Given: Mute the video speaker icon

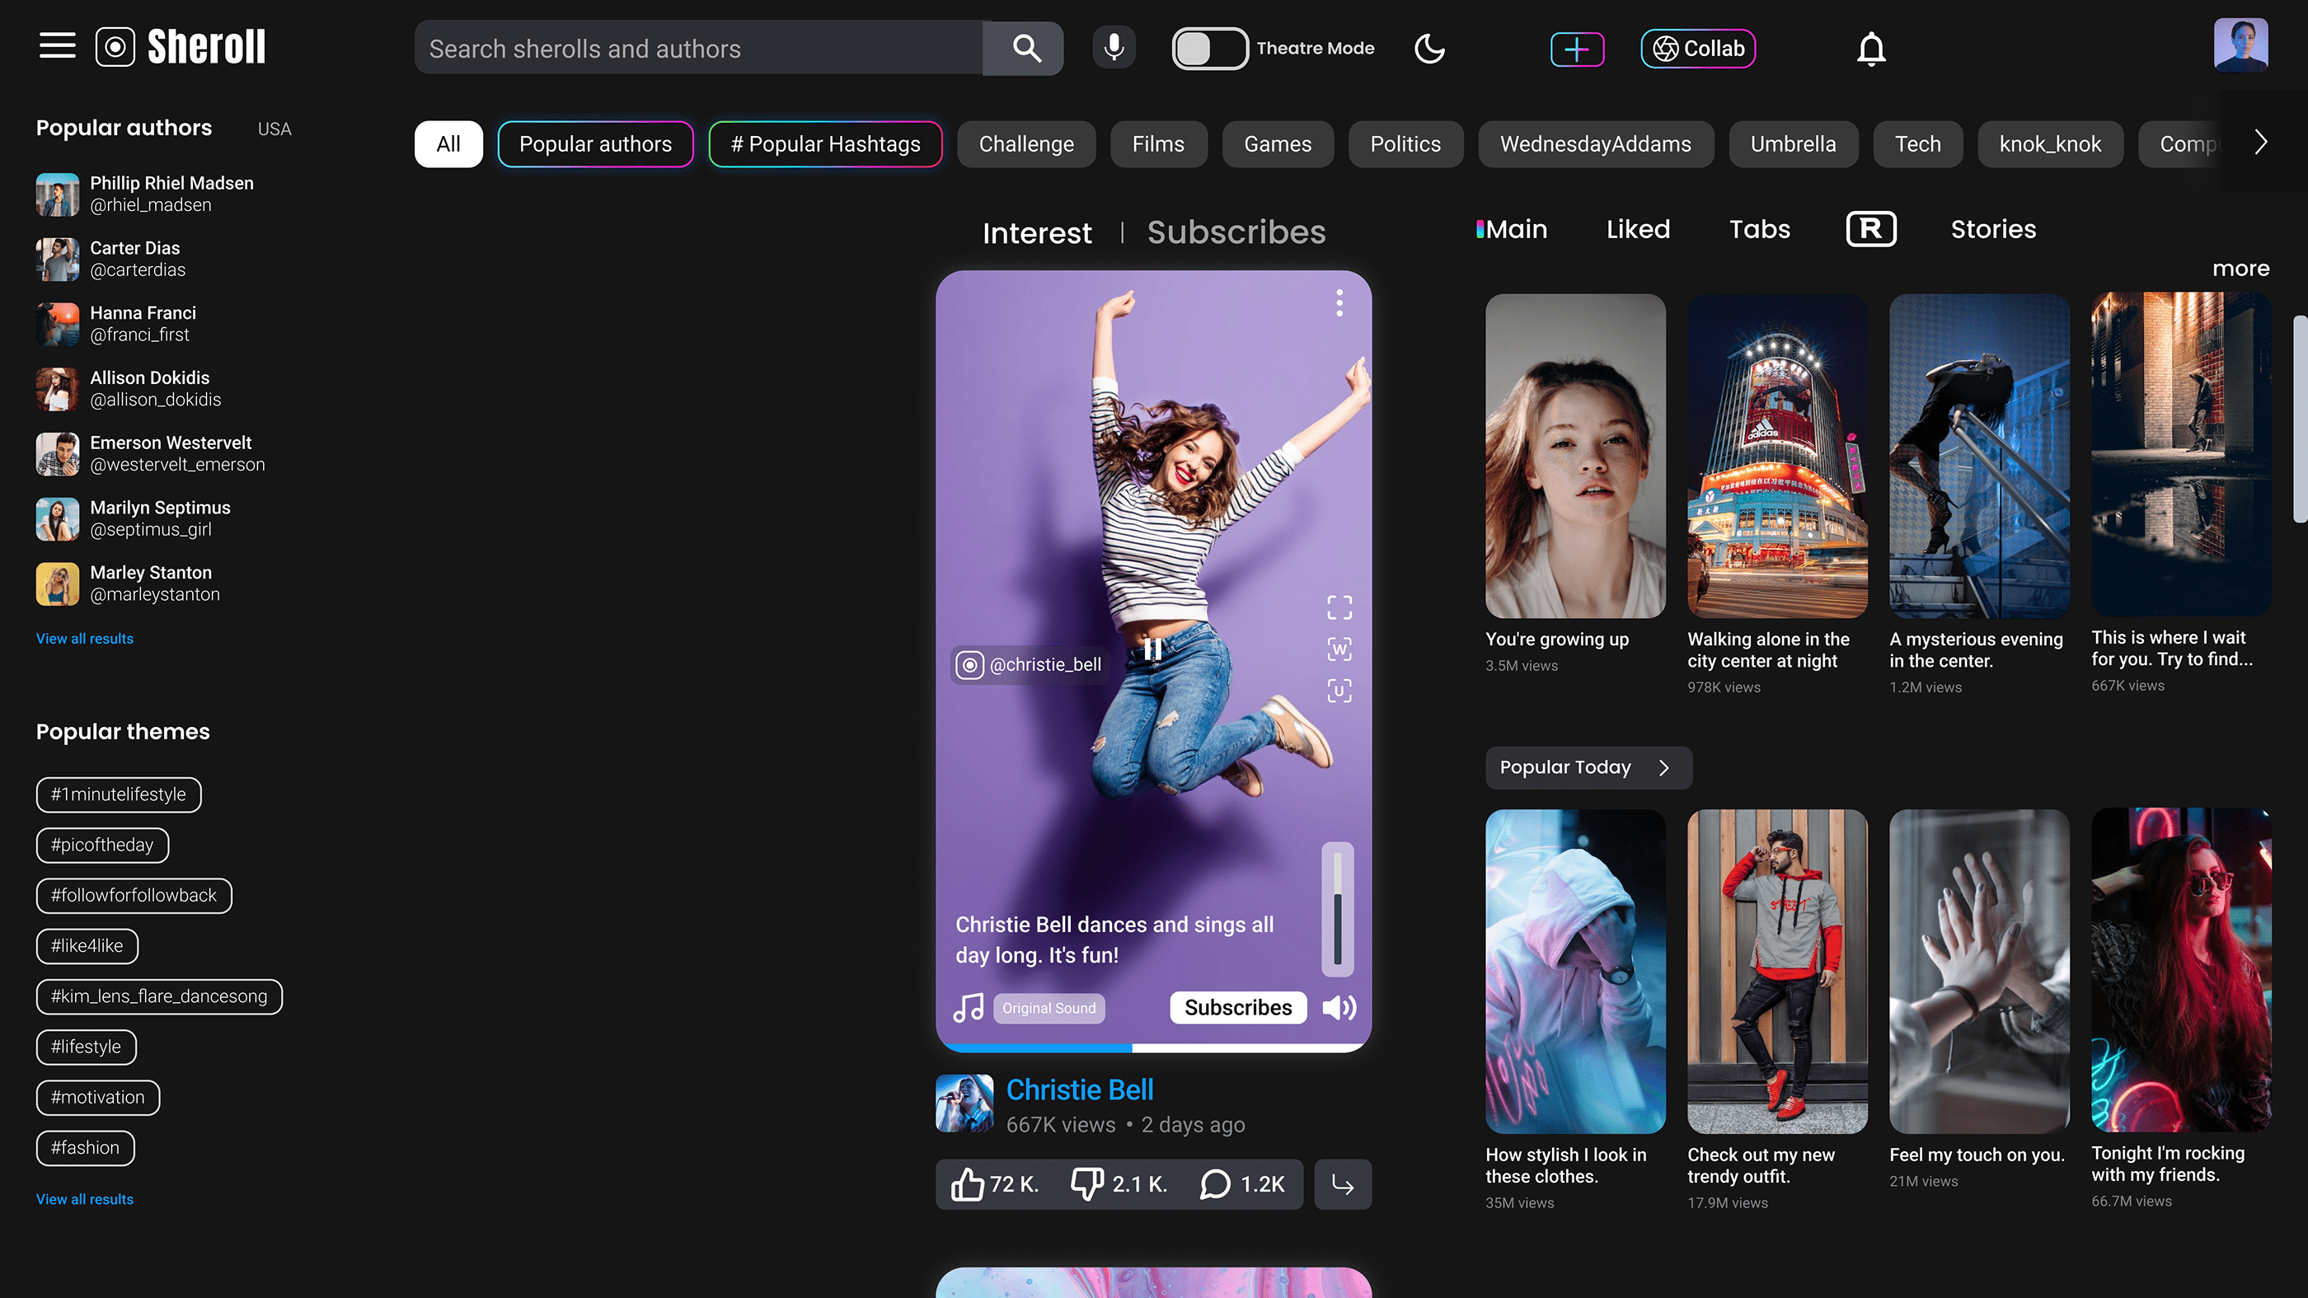Looking at the screenshot, I should click(x=1339, y=1008).
